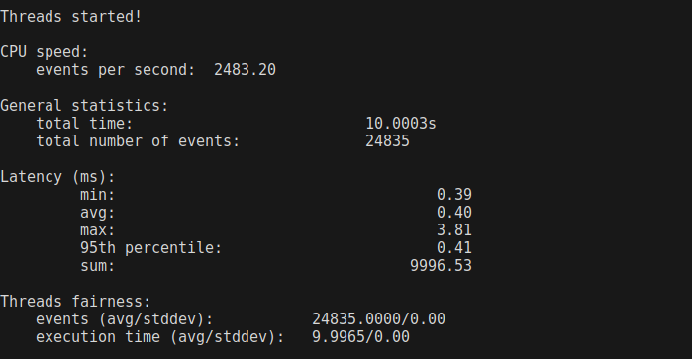This screenshot has height=359, width=692.
Task: Click the 'total time:' label
Action: [84, 124]
